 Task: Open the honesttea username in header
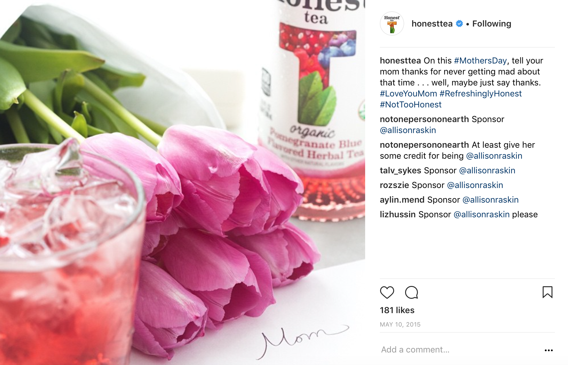pyautogui.click(x=432, y=23)
